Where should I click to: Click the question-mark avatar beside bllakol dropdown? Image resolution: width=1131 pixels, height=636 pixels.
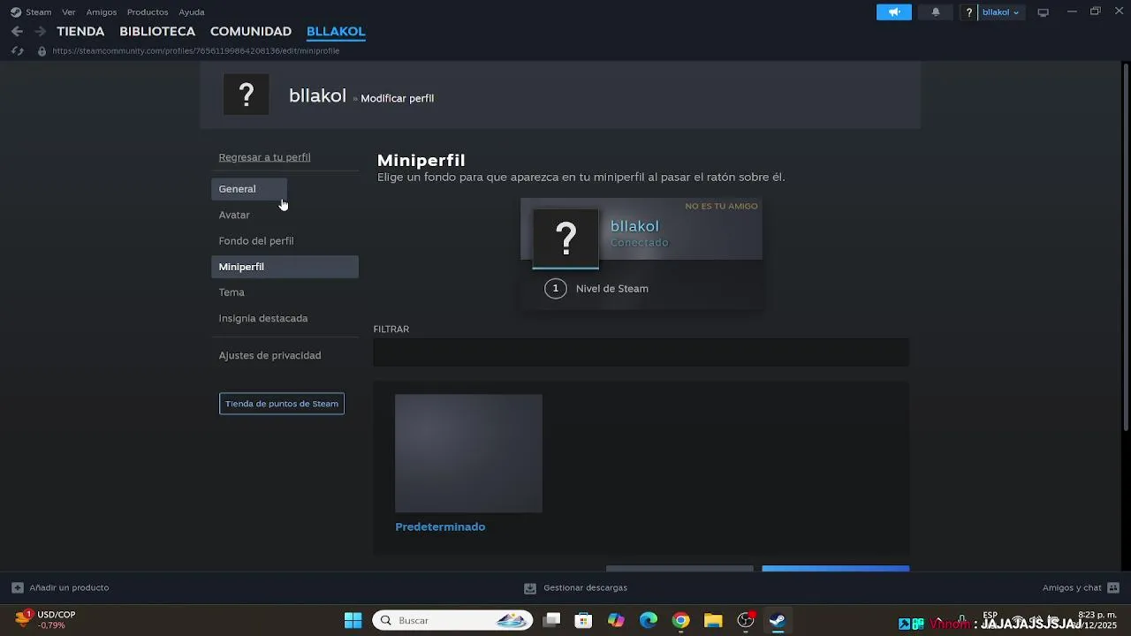[x=969, y=12]
